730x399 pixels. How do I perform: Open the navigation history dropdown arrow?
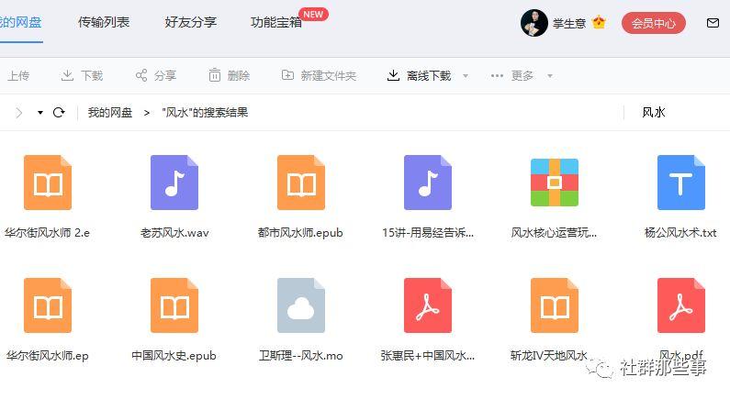pyautogui.click(x=40, y=113)
